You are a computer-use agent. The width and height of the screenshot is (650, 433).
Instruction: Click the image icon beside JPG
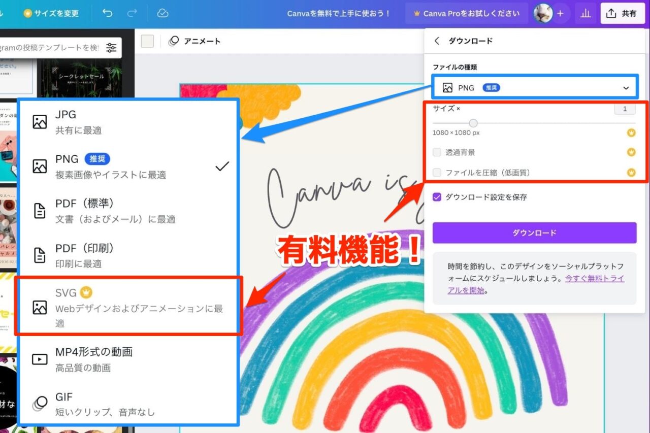[x=40, y=122]
